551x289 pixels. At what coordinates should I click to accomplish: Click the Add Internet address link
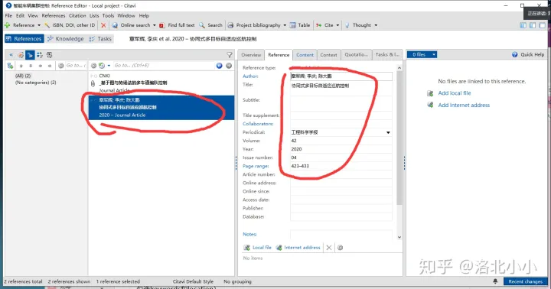[x=464, y=105]
